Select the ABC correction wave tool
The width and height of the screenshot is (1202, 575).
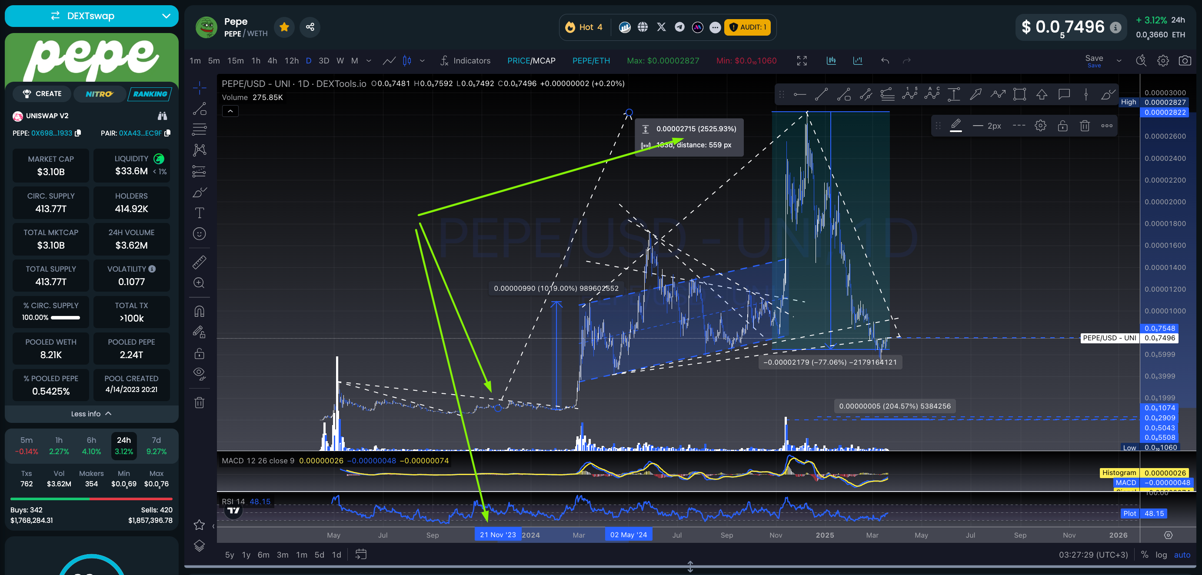click(932, 95)
